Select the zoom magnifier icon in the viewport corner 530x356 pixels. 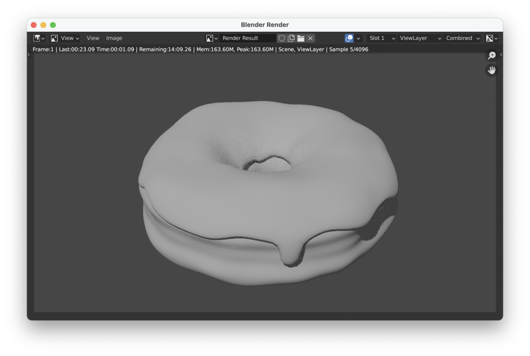click(492, 55)
